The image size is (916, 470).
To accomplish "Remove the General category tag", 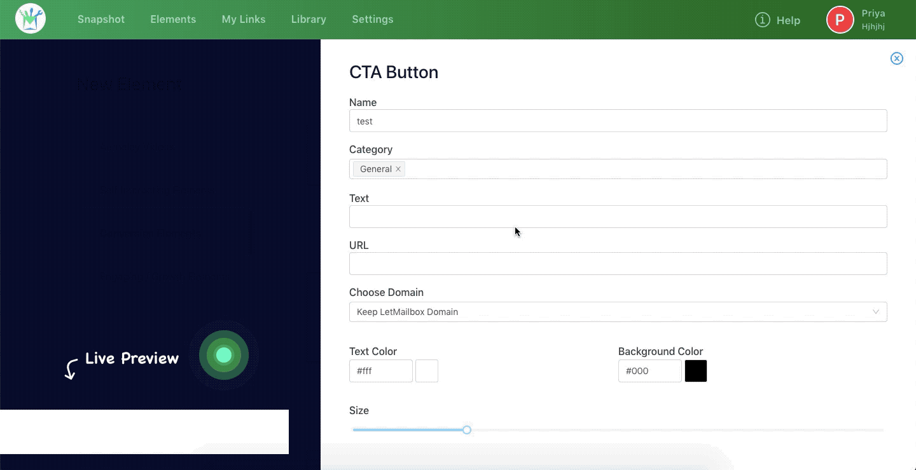I will (398, 169).
